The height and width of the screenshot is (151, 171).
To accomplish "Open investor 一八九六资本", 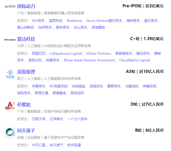I will 77,119.
